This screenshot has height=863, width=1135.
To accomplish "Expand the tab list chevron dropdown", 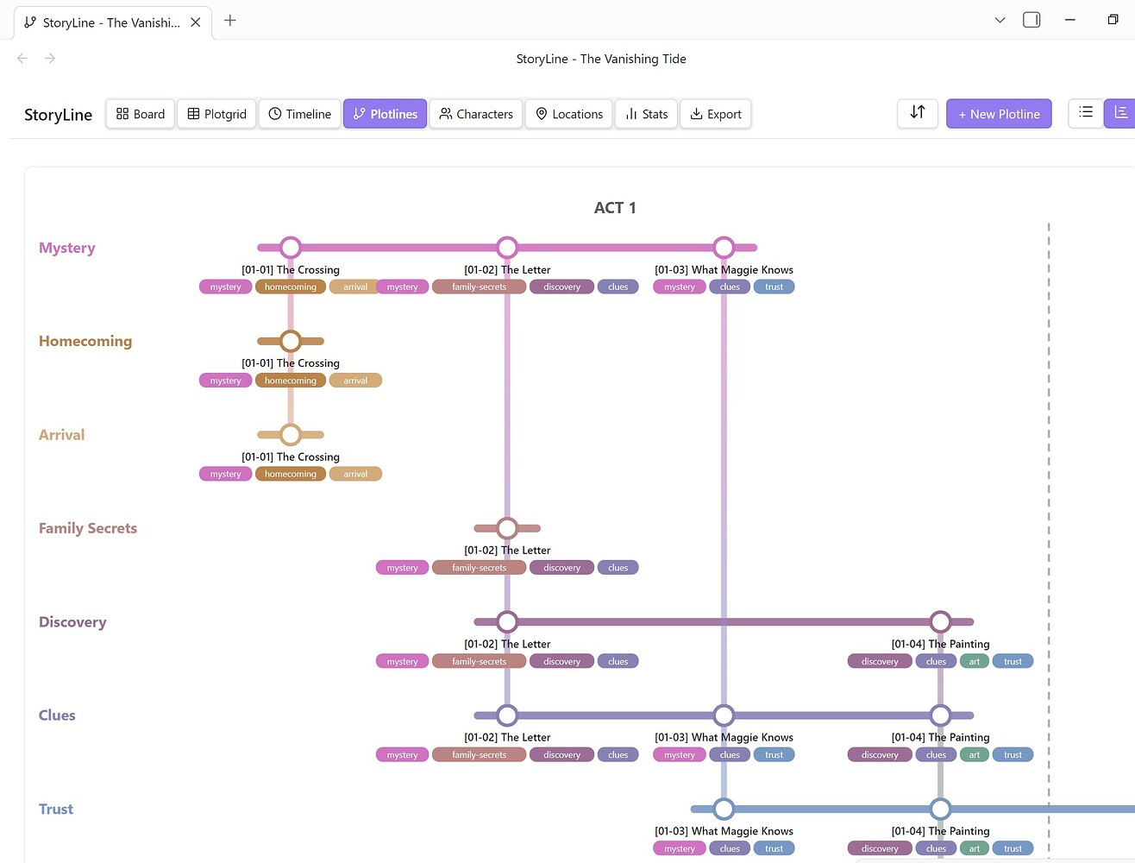I will (1000, 20).
